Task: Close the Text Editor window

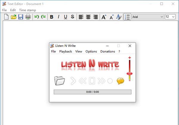Action: coord(173,4)
